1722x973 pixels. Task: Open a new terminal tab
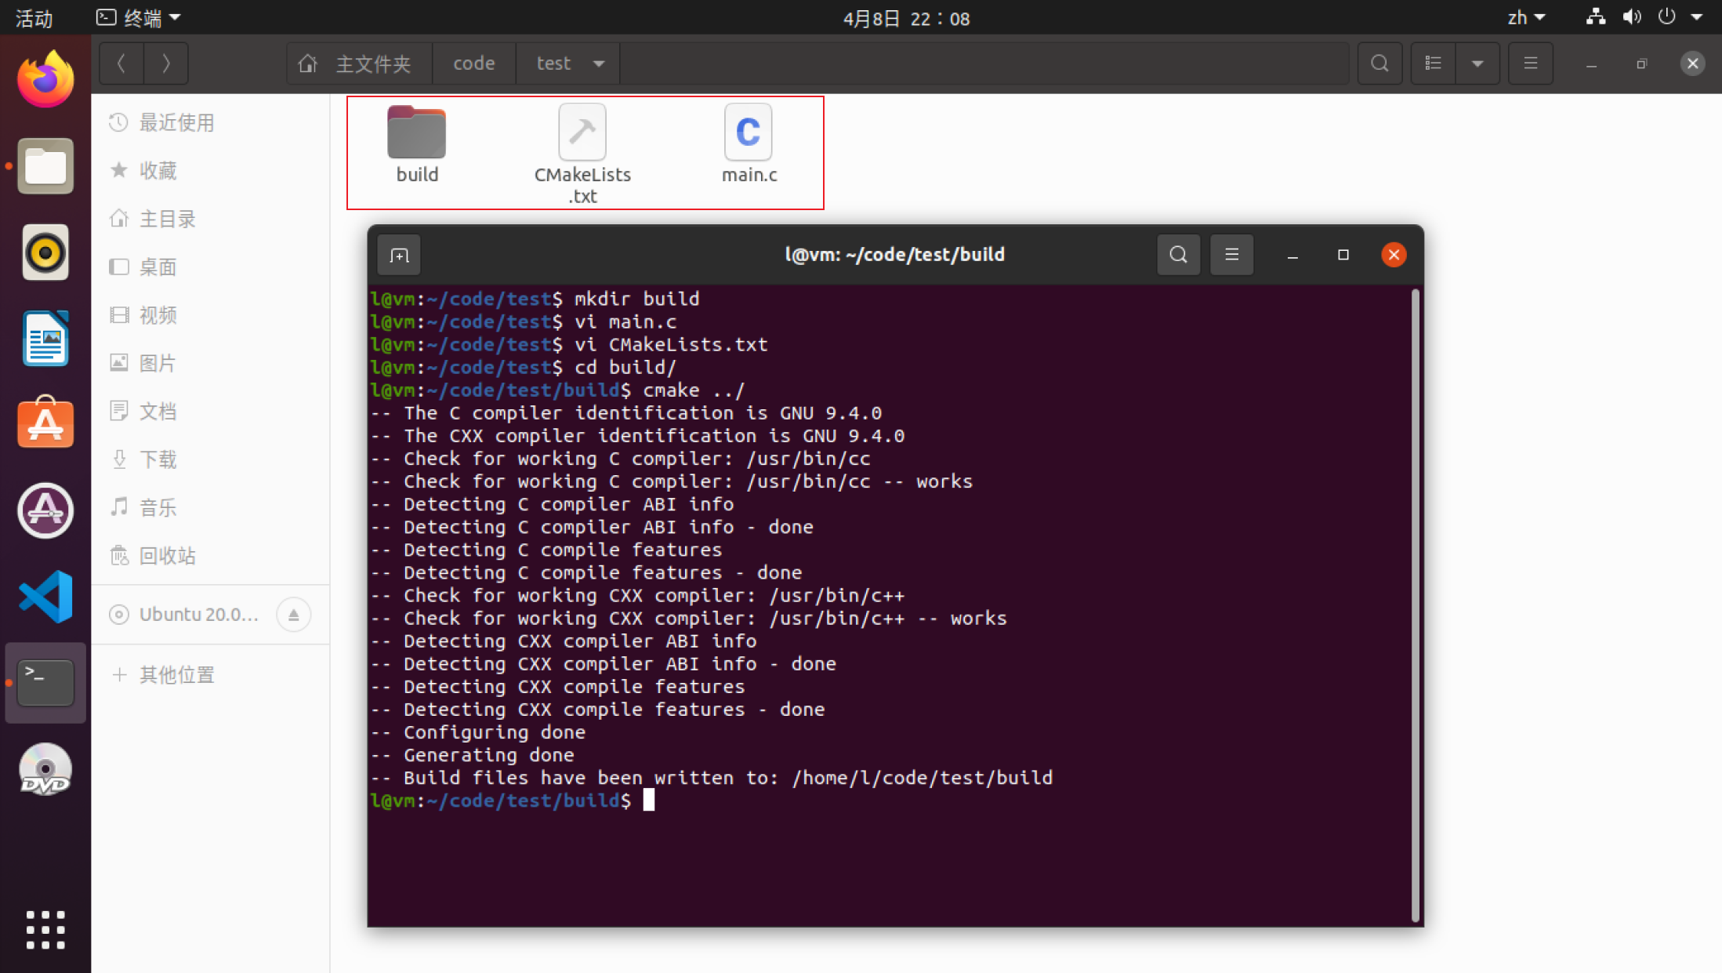click(399, 255)
